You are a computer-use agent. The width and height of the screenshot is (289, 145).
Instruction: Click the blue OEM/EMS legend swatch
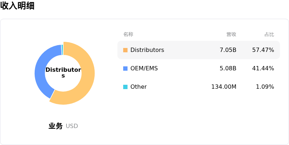click(x=125, y=69)
